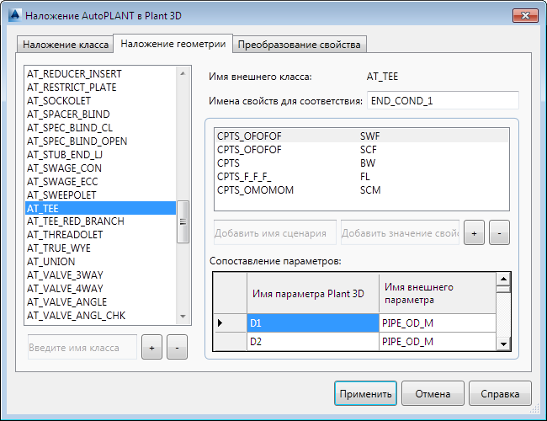The image size is (547, 421).
Task: Add scenario with the plus button under the scenario list
Action: (474, 232)
